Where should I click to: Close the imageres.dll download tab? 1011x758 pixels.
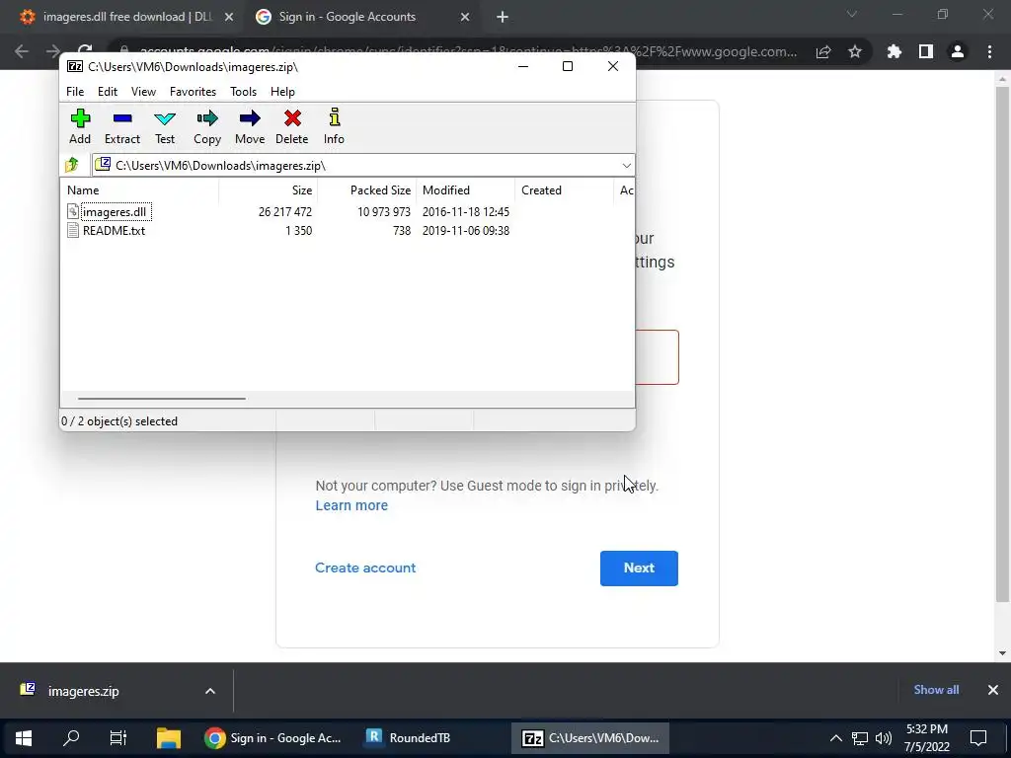click(x=229, y=17)
